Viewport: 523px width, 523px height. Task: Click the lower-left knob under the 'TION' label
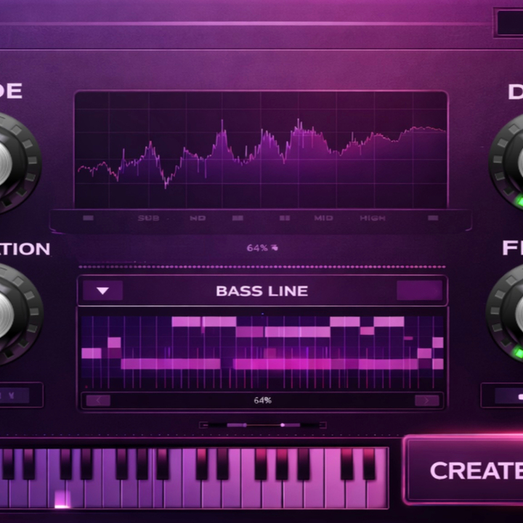click(11, 314)
